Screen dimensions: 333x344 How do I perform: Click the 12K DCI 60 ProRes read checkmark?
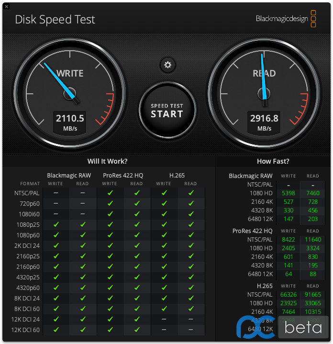click(x=137, y=329)
